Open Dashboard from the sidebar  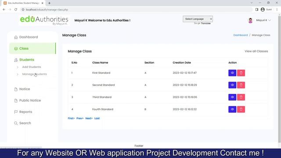coord(29,37)
